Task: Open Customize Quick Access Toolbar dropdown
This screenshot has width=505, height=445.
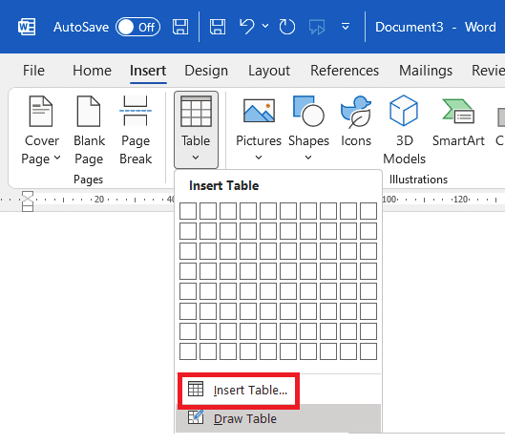Action: pyautogui.click(x=346, y=27)
